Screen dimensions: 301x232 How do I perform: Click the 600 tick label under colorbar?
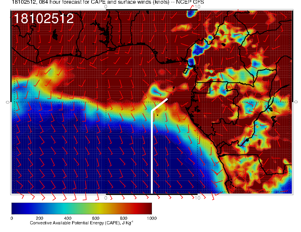95,218
